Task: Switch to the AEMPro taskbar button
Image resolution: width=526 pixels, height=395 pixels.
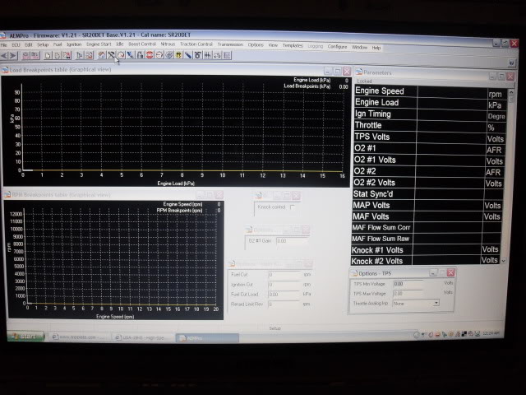Action: click(x=207, y=338)
